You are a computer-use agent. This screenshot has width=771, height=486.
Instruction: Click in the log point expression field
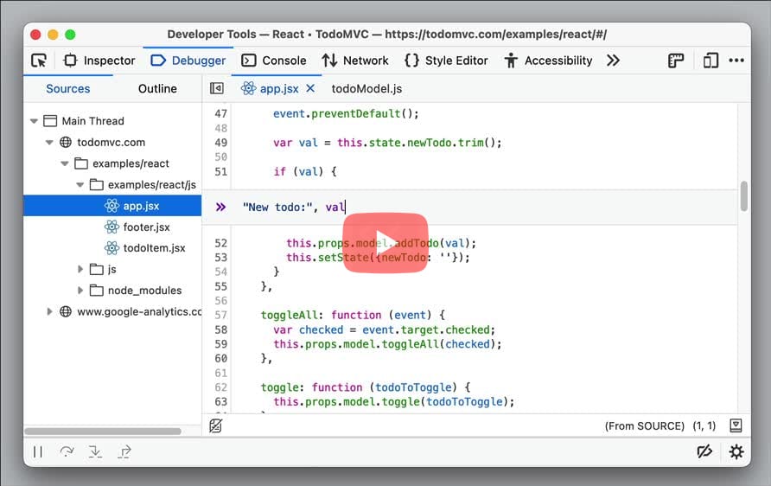pyautogui.click(x=487, y=207)
